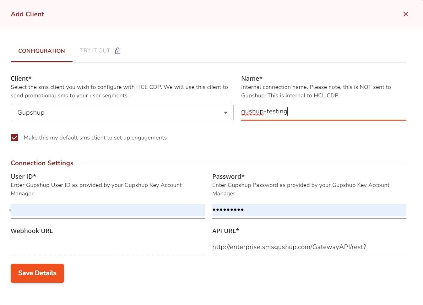Click into the User ID input field
Viewport: 423px width, 305px height.
[108, 210]
